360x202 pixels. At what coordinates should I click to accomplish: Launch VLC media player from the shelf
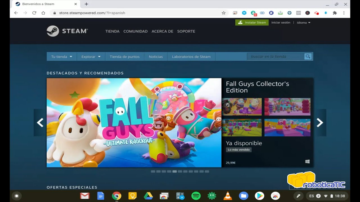click(228, 196)
